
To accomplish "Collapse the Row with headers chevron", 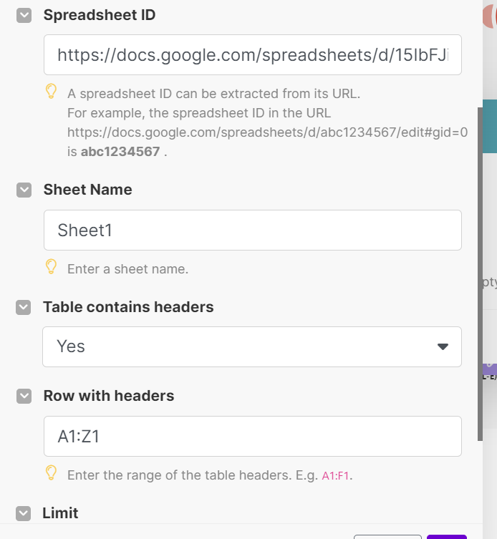I will click(24, 396).
